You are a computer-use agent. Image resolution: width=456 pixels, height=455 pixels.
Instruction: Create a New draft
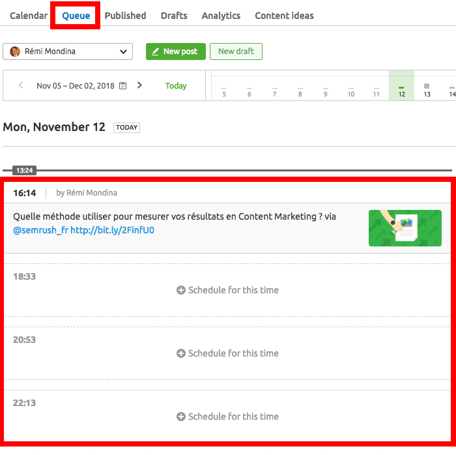pyautogui.click(x=236, y=51)
